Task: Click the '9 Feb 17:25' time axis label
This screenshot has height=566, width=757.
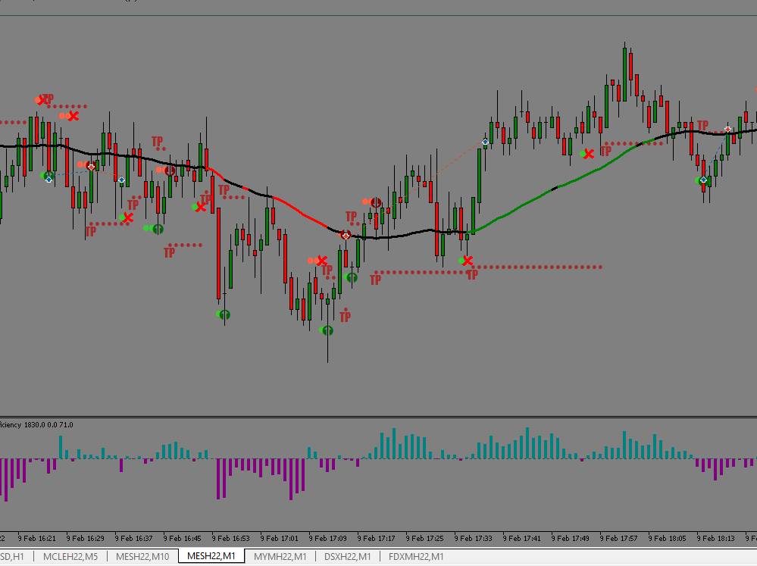Action: [x=425, y=538]
